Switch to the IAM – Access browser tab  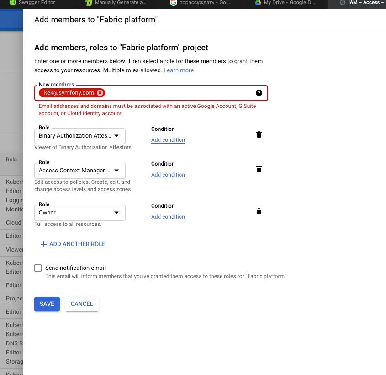coord(357,4)
